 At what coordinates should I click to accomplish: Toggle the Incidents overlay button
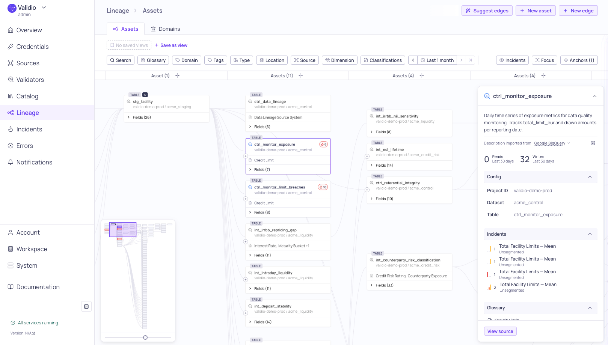[512, 60]
